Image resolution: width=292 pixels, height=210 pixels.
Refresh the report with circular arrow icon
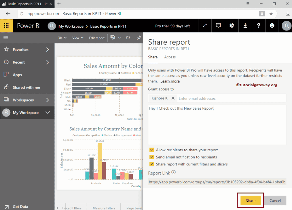[128, 38]
